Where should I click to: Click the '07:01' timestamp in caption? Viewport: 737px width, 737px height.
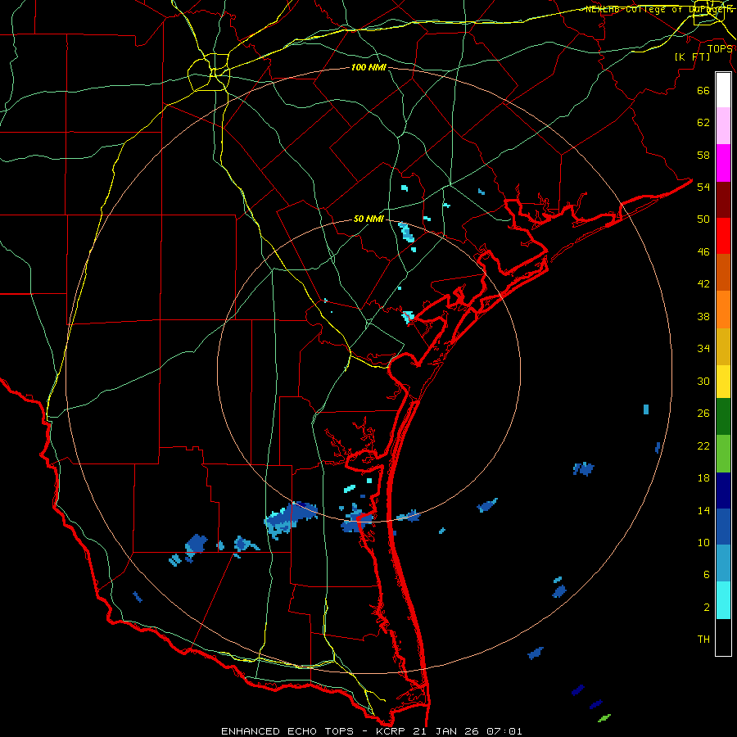click(x=504, y=731)
